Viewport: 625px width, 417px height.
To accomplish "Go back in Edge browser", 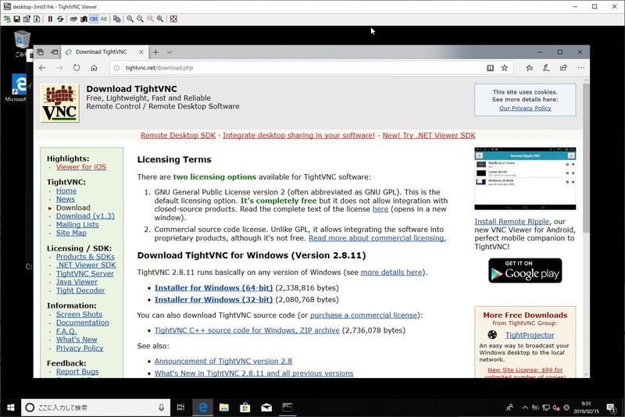I will (42, 68).
